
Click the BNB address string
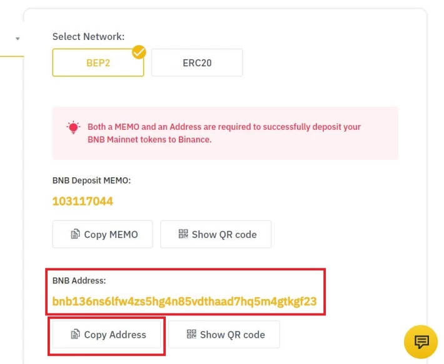pyautogui.click(x=184, y=302)
